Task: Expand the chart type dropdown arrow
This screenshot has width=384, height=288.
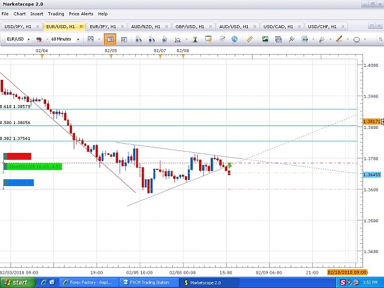Action: click(99, 39)
